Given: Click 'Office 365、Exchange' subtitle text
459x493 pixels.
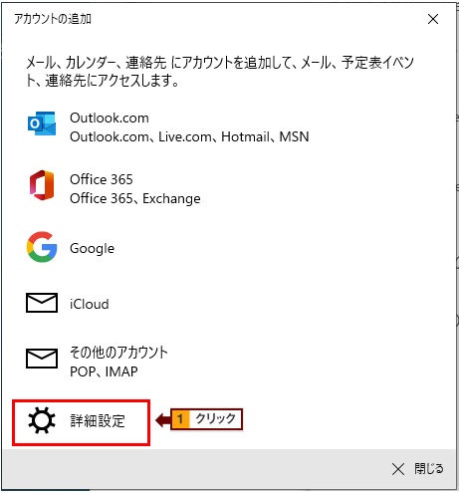Looking at the screenshot, I should point(135,198).
